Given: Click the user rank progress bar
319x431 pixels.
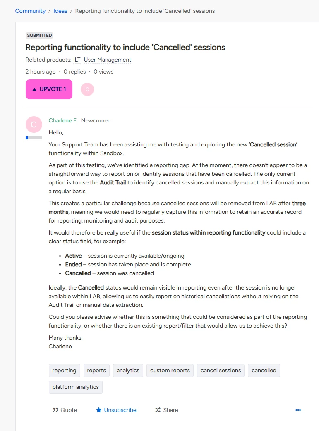Looking at the screenshot, I should [34, 138].
